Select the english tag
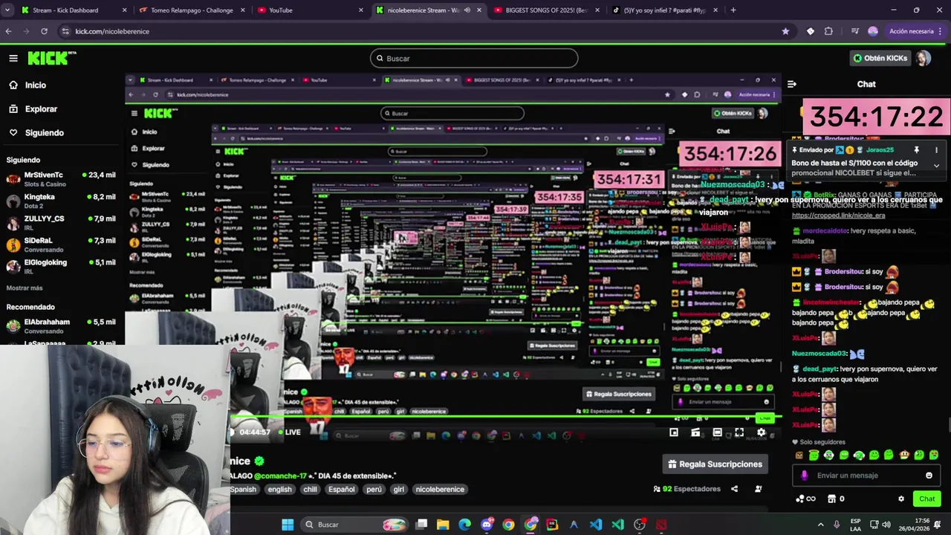The image size is (951, 535). pyautogui.click(x=279, y=489)
